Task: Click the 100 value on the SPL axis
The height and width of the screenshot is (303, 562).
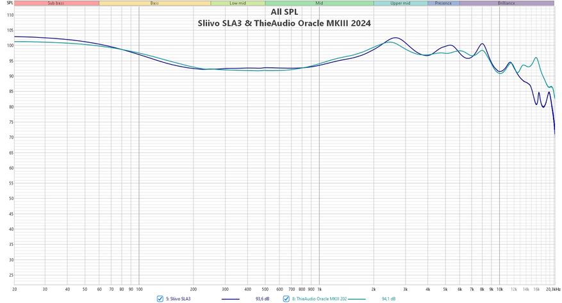Action: tap(10, 45)
